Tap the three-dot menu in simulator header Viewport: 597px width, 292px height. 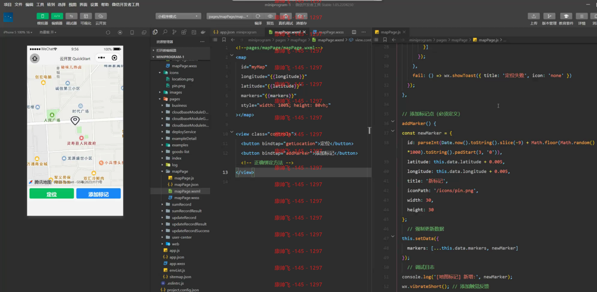tap(101, 58)
